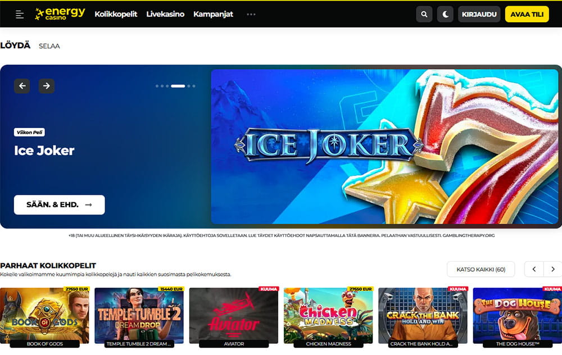Open the hamburger side menu

(x=20, y=15)
